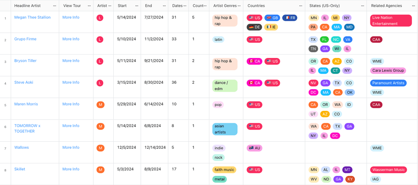Image resolution: width=418 pixels, height=185 pixels.
Task: Click Cara Lewis Group agency tag
Action: click(x=388, y=71)
